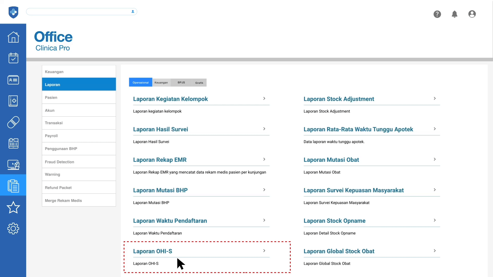Image resolution: width=493 pixels, height=277 pixels.
Task: Open the star favorites sidebar icon
Action: click(13, 207)
